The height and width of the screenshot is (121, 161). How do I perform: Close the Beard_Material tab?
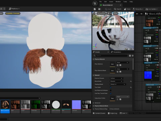tap(120, 5)
